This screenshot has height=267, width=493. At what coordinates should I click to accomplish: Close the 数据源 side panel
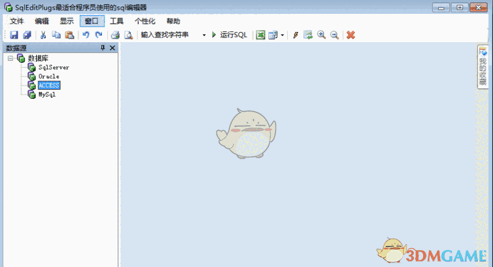click(112, 48)
